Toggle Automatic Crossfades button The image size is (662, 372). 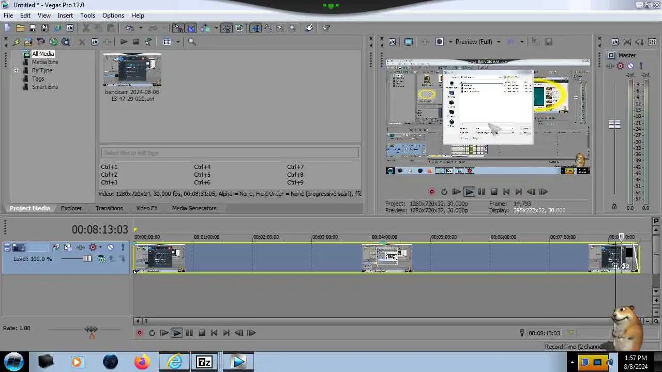191,28
